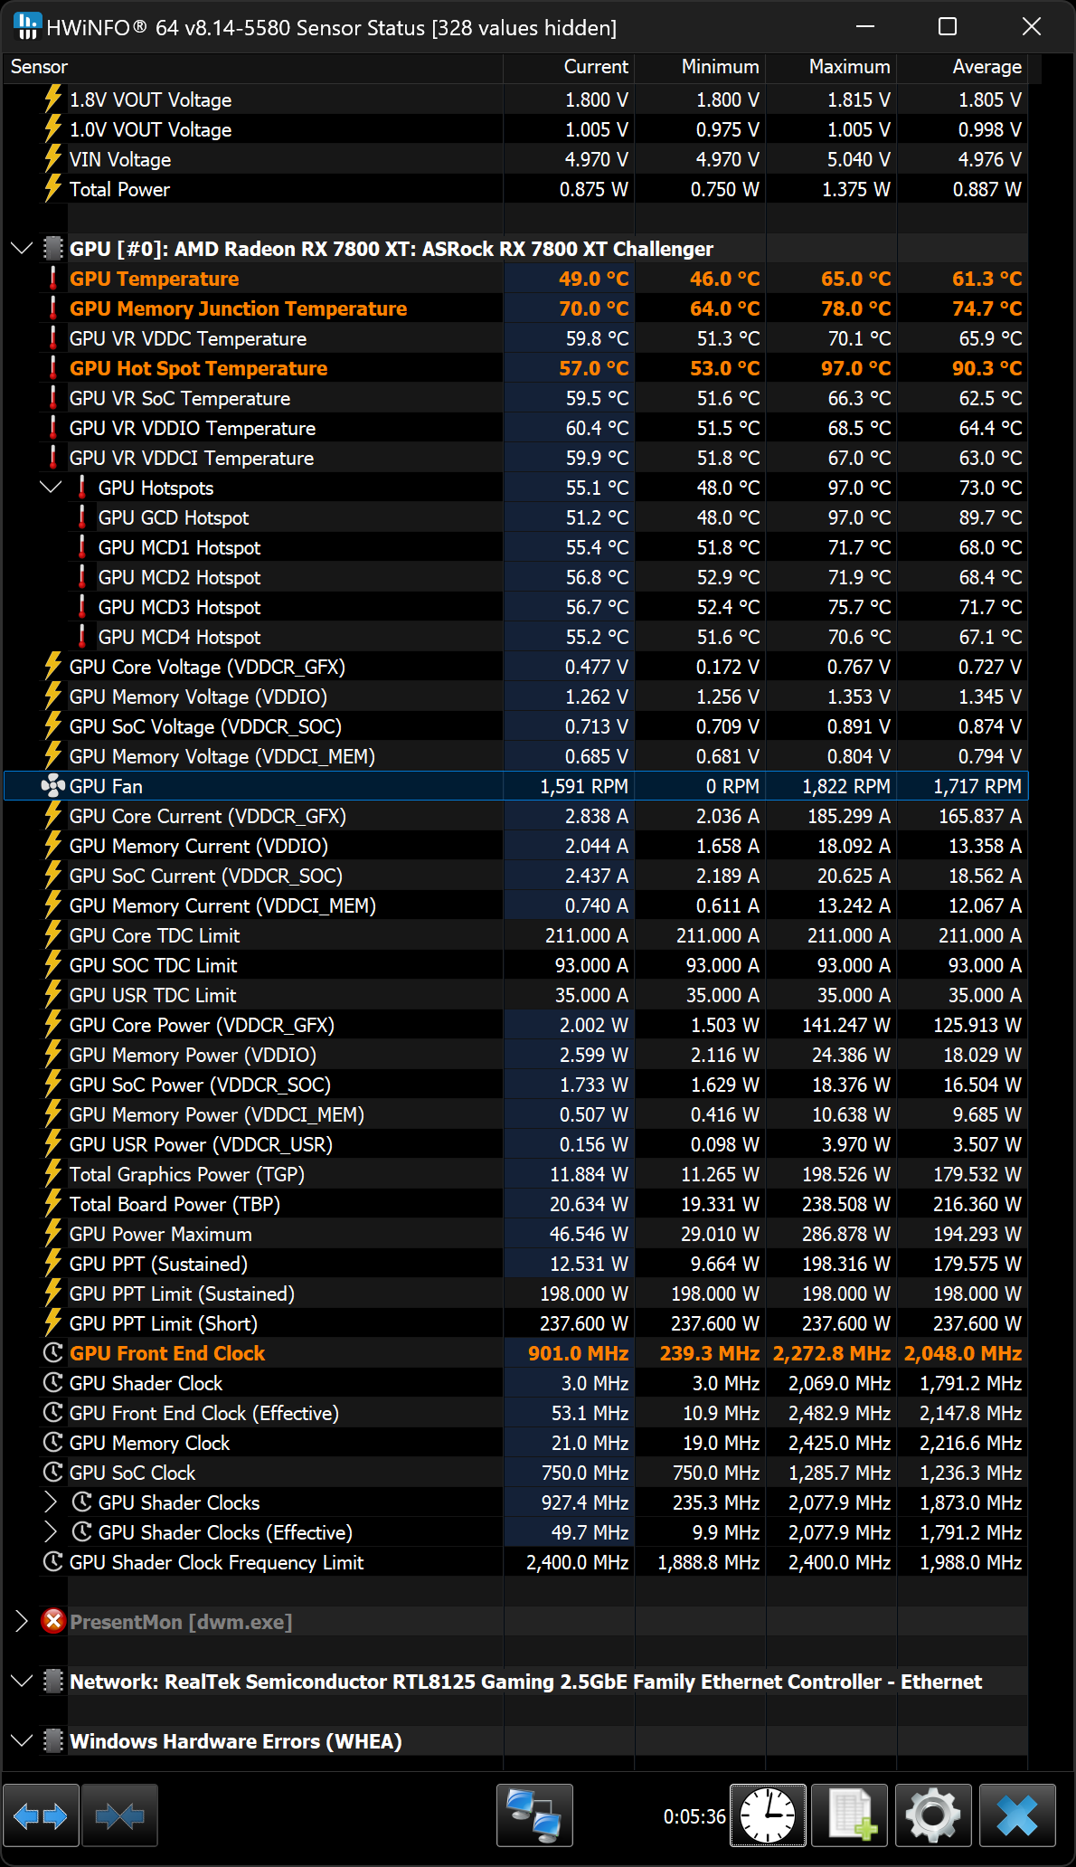Image resolution: width=1076 pixels, height=1867 pixels.
Task: Click thermometer icon beside GPU Memory Junction Temperature
Action: (53, 308)
